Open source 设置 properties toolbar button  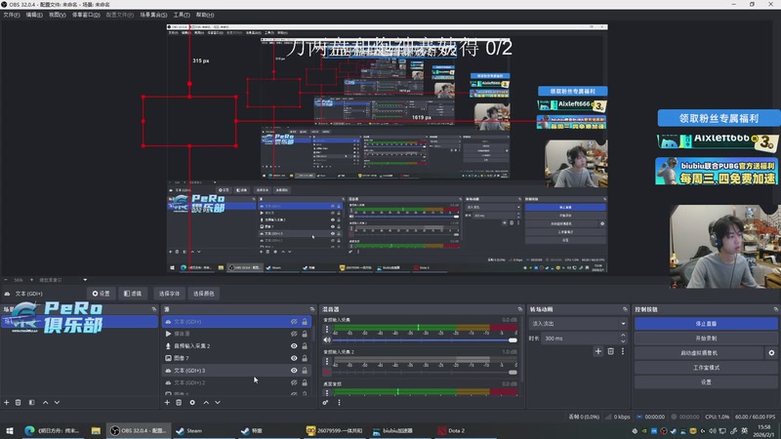102,294
